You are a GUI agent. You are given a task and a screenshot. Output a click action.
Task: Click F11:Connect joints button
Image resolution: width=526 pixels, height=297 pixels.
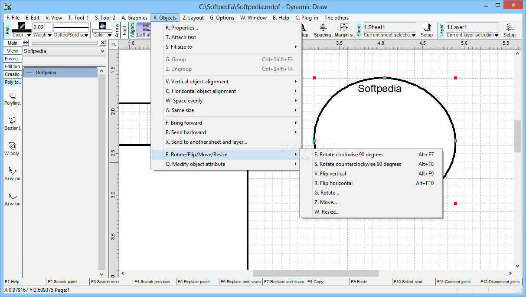[x=457, y=282]
